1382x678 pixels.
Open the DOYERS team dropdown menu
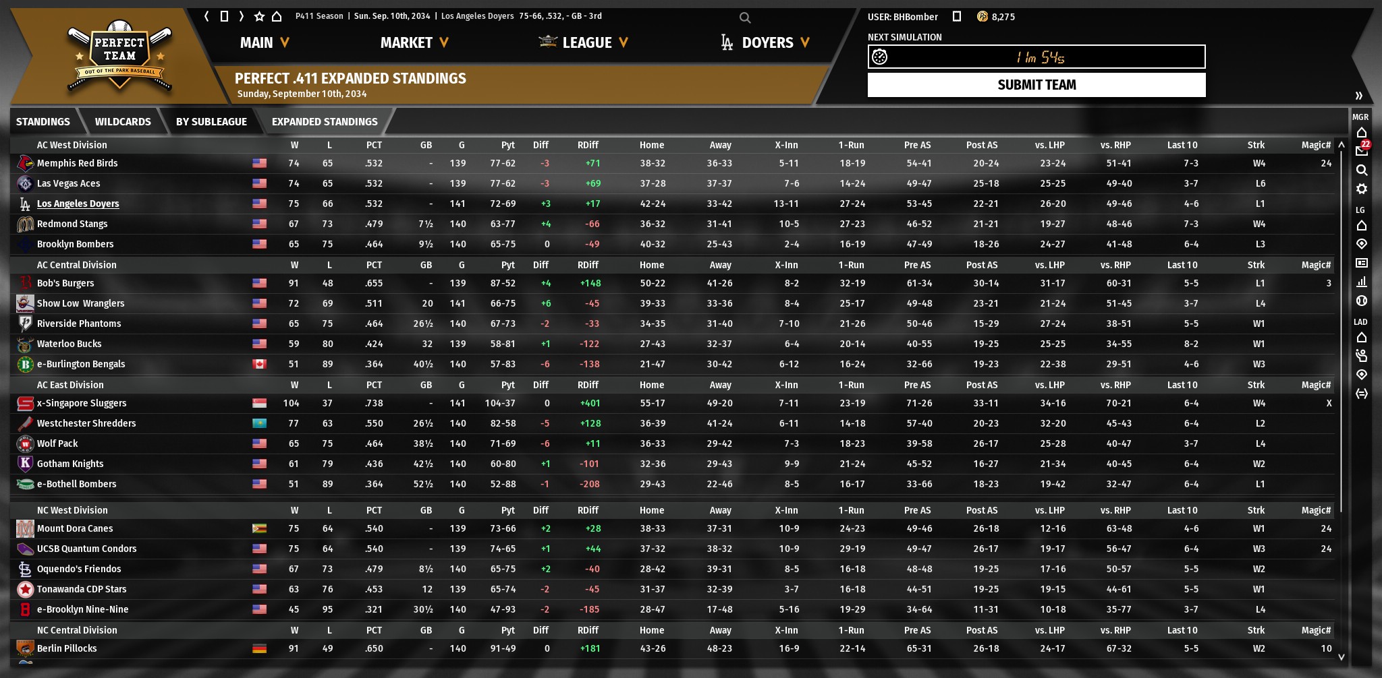click(766, 42)
